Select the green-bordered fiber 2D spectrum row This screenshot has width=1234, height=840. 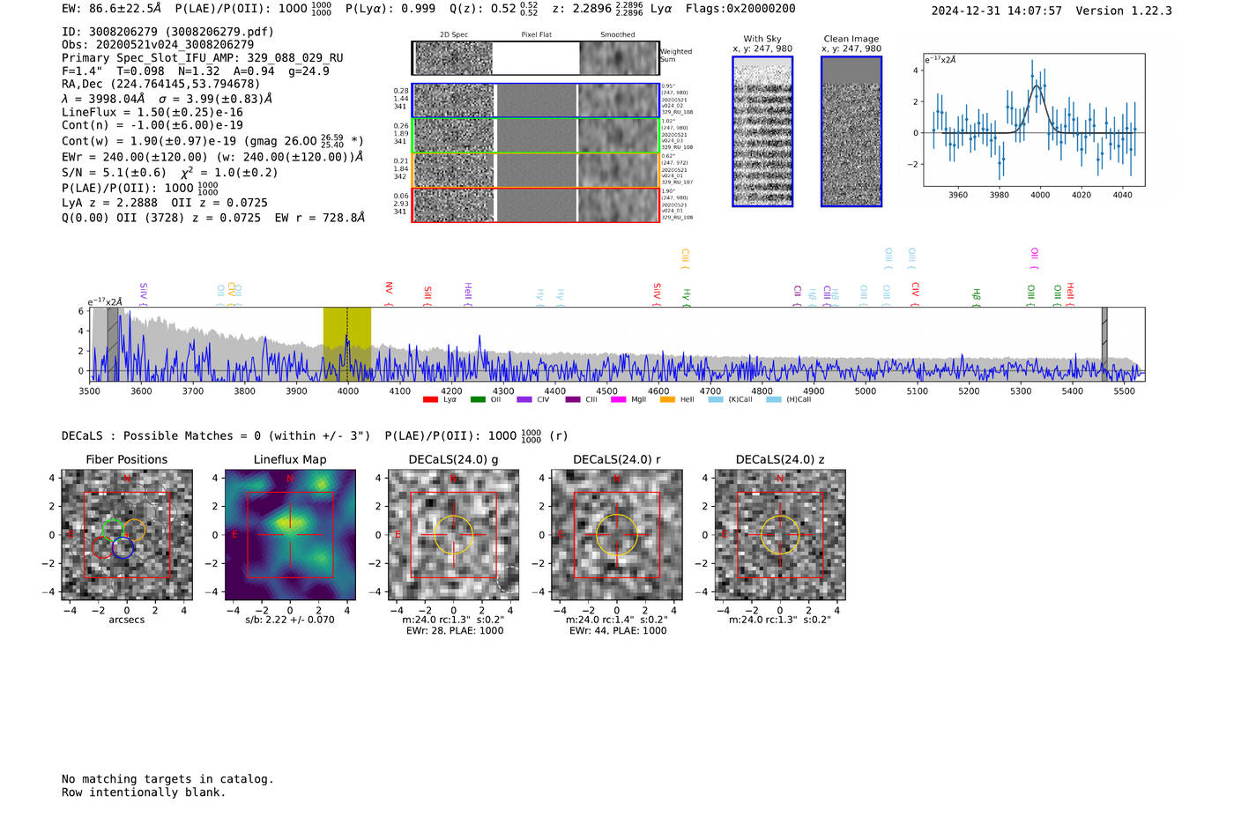(535, 135)
